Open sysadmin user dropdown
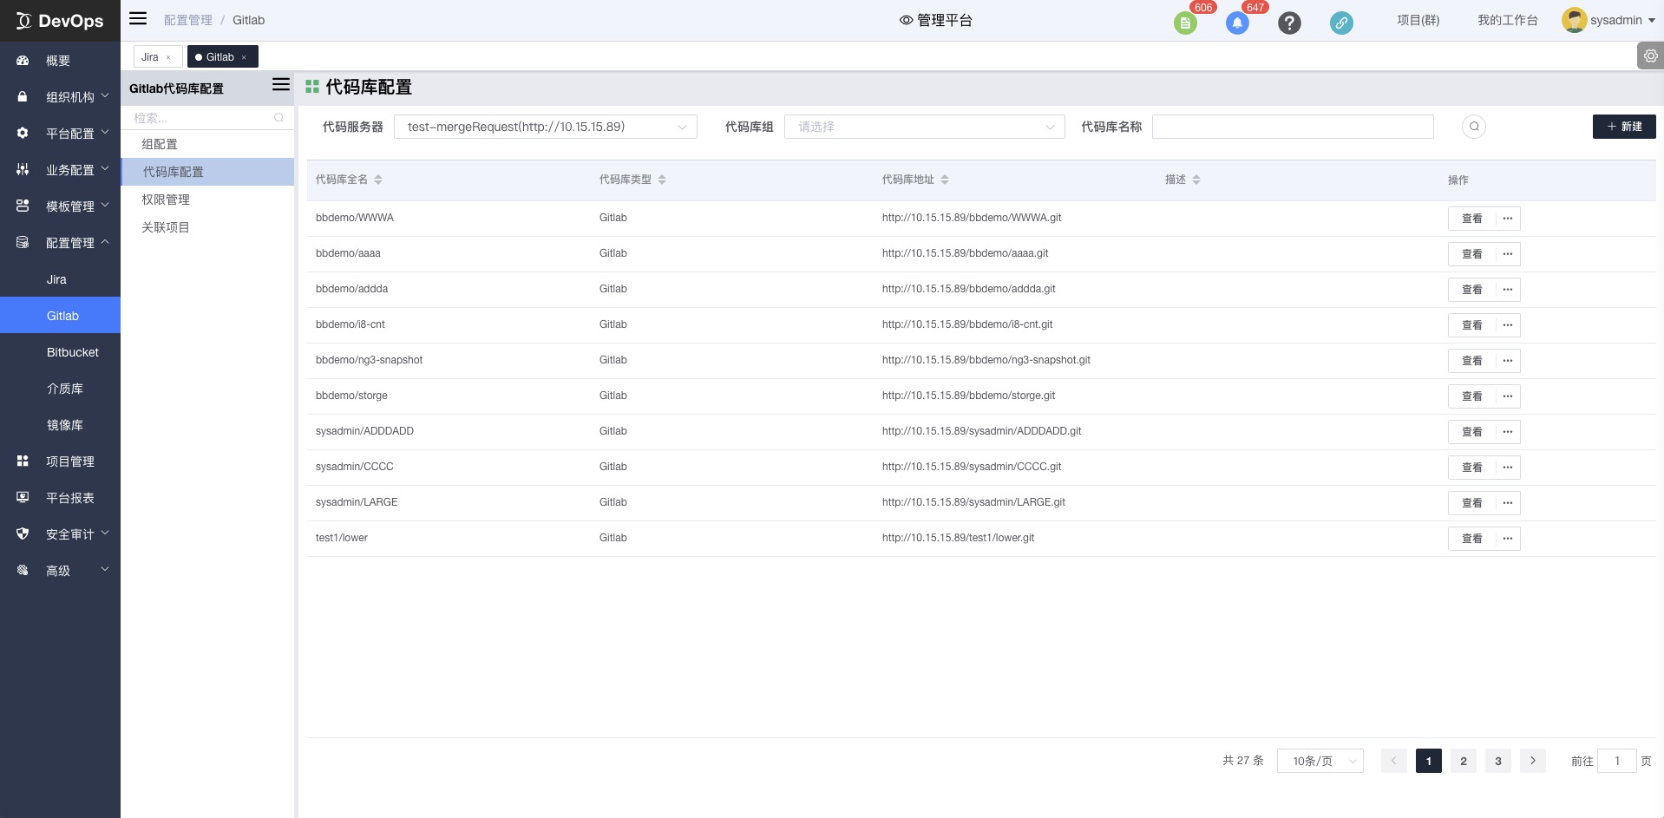Screen dimensions: 1664x818 [x=1609, y=20]
